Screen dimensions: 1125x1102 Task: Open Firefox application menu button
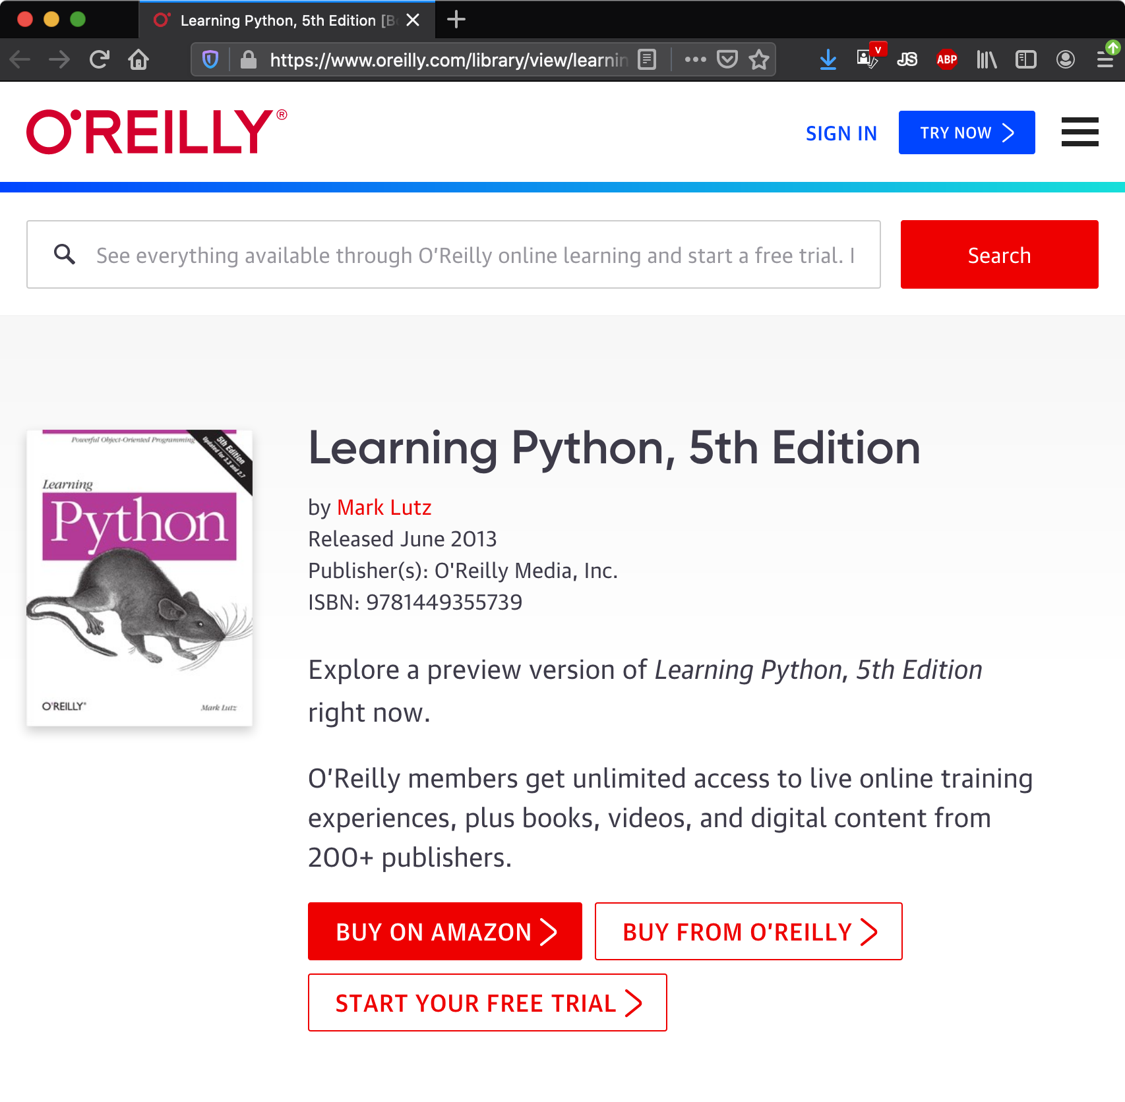tap(1105, 60)
